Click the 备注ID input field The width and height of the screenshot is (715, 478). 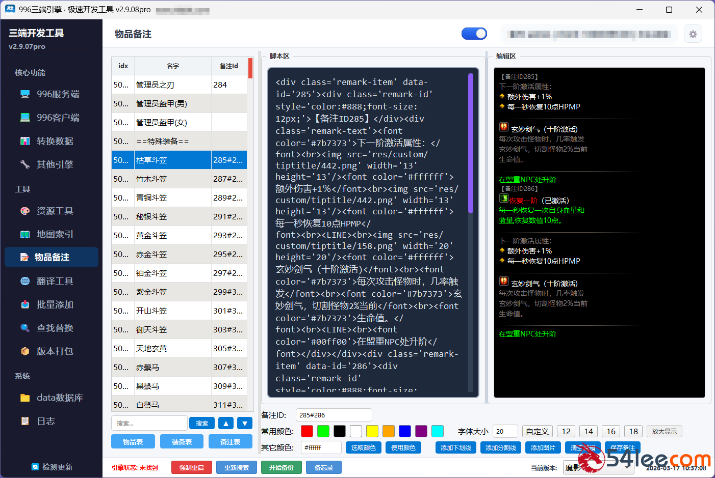[x=334, y=415]
